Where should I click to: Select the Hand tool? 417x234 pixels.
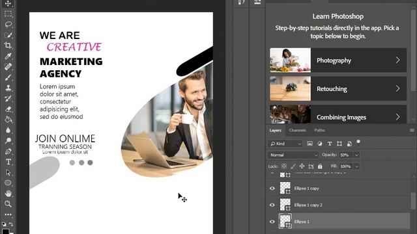pyautogui.click(x=8, y=194)
